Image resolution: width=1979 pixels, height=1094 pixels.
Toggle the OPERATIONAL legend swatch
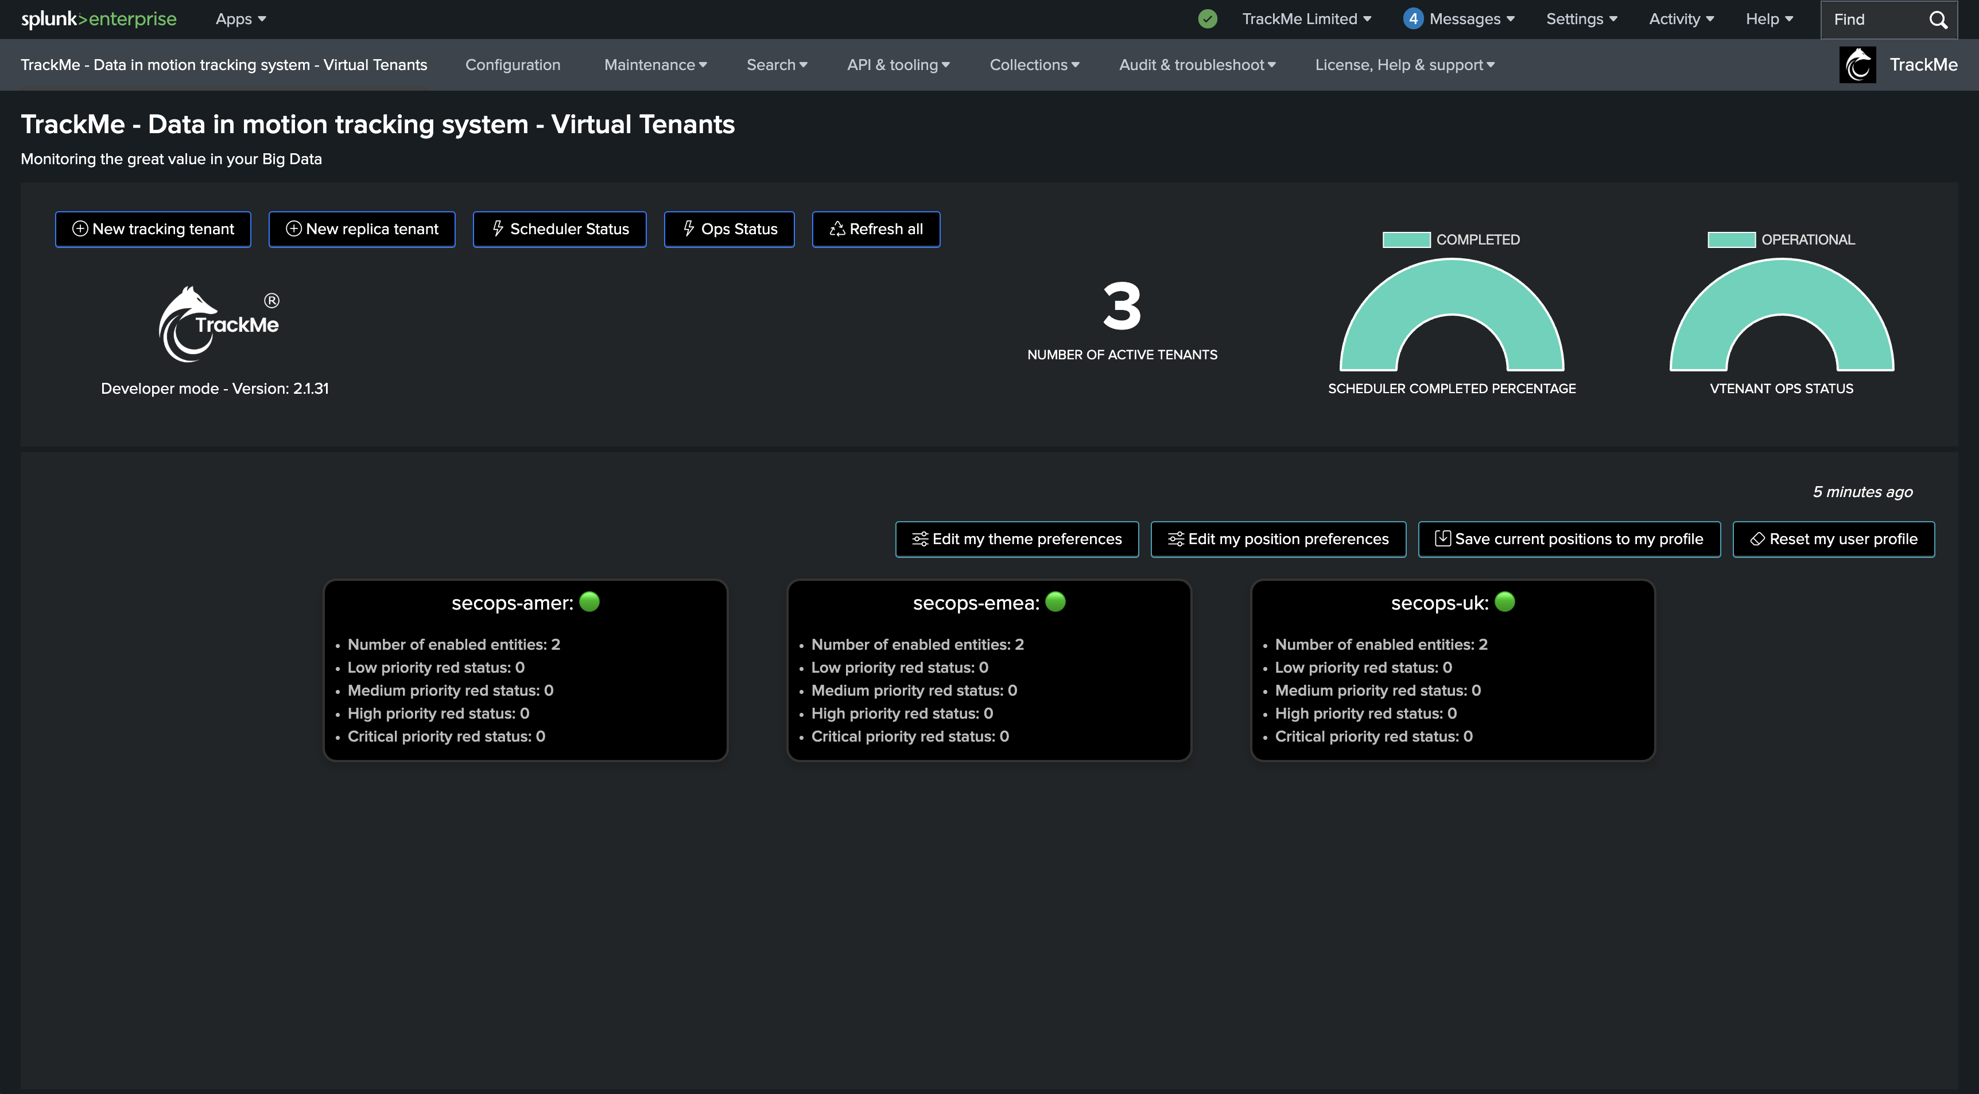pos(1731,240)
